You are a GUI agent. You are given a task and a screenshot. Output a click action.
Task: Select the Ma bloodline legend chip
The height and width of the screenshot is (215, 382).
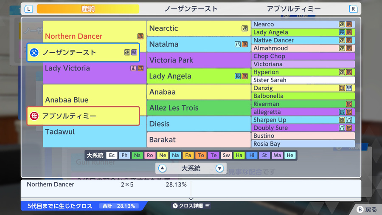277,155
